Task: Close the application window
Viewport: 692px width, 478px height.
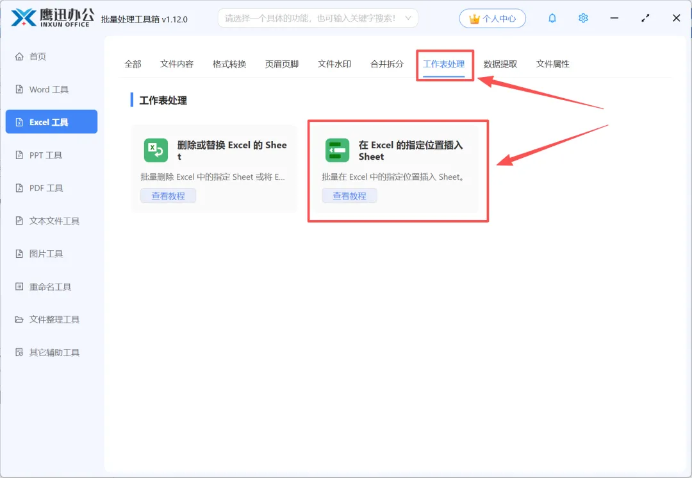Action: click(x=676, y=18)
